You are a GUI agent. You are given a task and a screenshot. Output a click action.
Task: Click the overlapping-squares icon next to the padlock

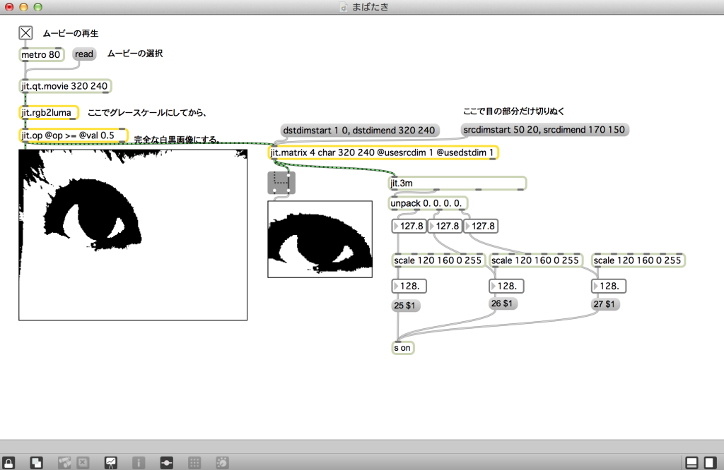pos(36,462)
